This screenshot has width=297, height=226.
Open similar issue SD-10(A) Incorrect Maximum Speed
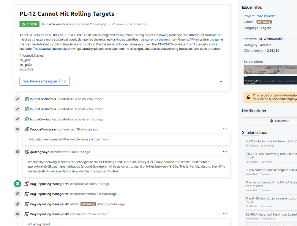pos(271,214)
